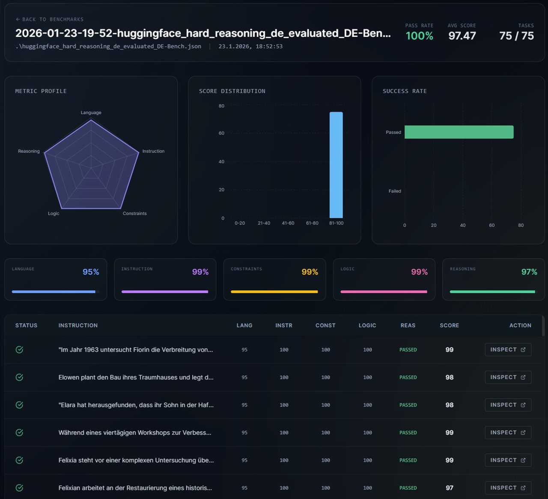Click status icon for 'Während eines viertägigen Workshops'
This screenshot has height=499, width=548.
tap(19, 433)
